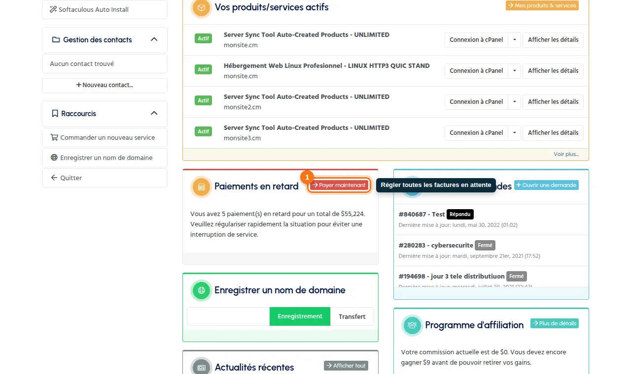
Task: Click the Actif badge for monsite3.cm
Action: pos(204,132)
